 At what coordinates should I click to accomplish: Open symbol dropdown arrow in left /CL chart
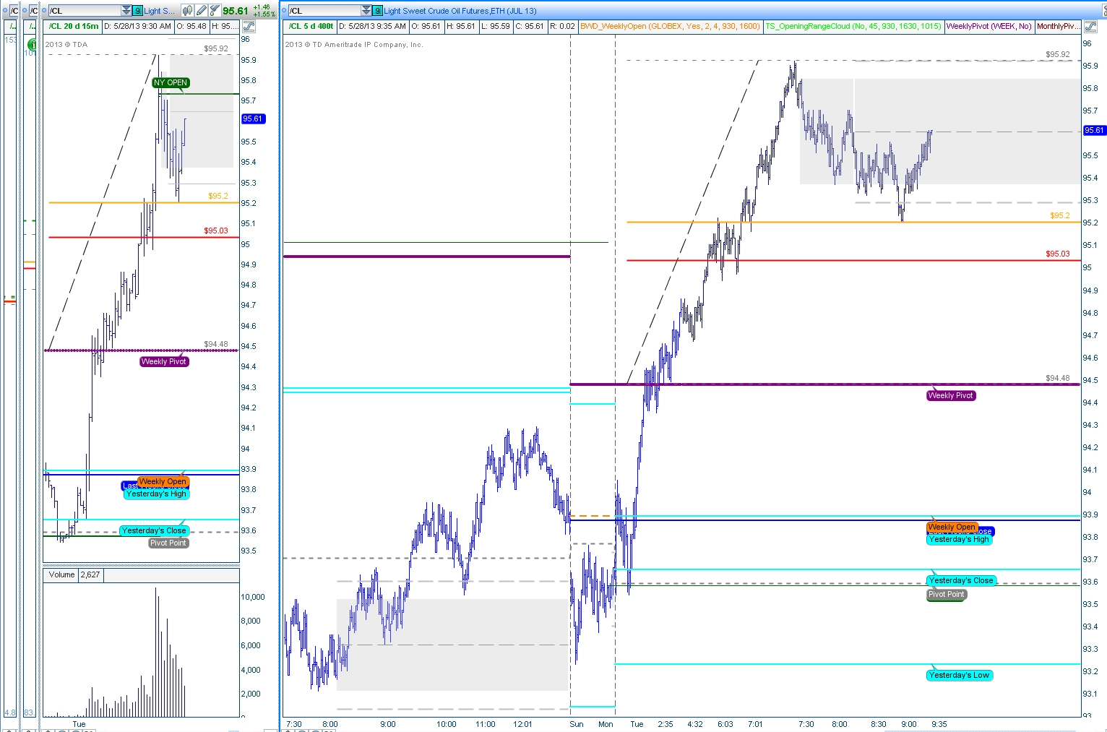tap(126, 11)
